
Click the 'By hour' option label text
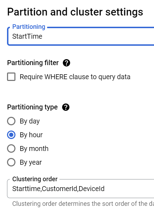(31, 135)
